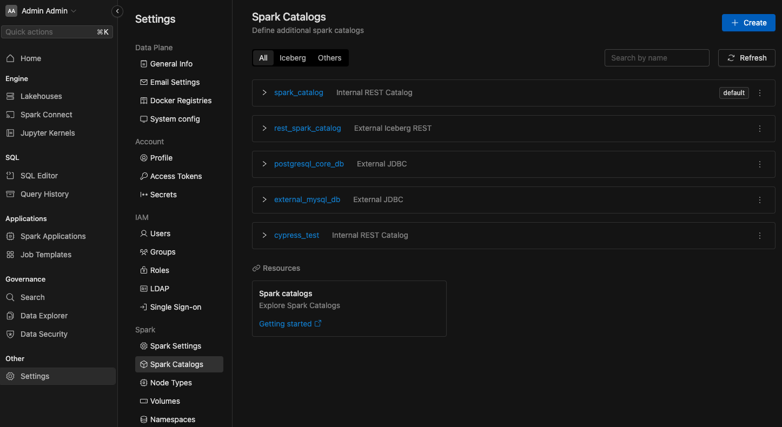Screen dimensions: 782x427
Task: Open Email Settings
Action: coord(179,82)
